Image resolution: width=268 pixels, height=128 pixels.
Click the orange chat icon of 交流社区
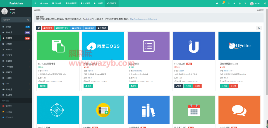click(x=3, y=112)
